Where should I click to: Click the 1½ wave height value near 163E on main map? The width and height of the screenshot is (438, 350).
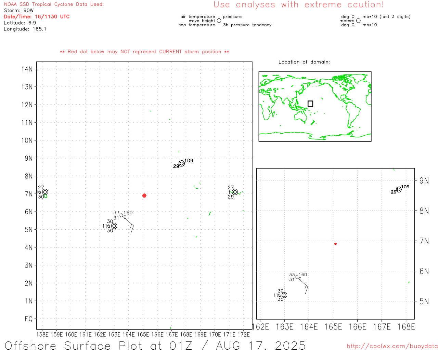(x=106, y=226)
